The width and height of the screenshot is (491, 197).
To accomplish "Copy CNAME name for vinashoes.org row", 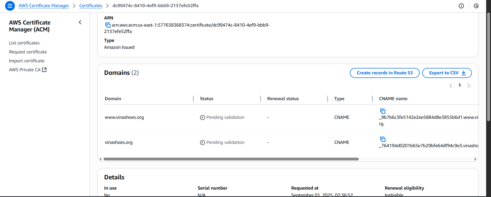I will [383, 139].
